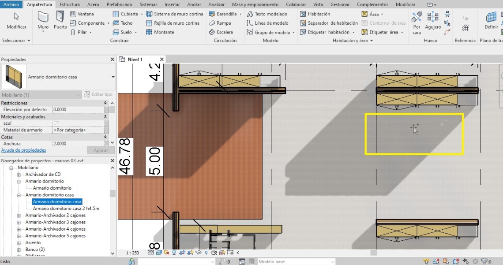Open Ayuda de propiedades link

(23, 150)
